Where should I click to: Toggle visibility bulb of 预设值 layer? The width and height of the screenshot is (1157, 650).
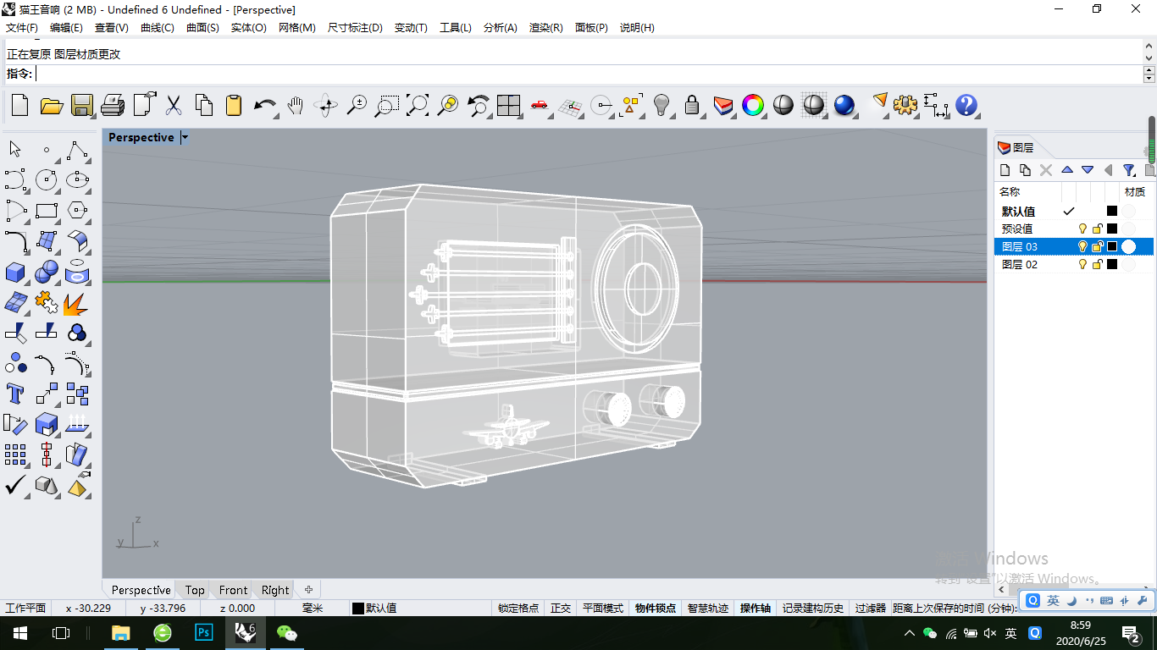[x=1082, y=229]
